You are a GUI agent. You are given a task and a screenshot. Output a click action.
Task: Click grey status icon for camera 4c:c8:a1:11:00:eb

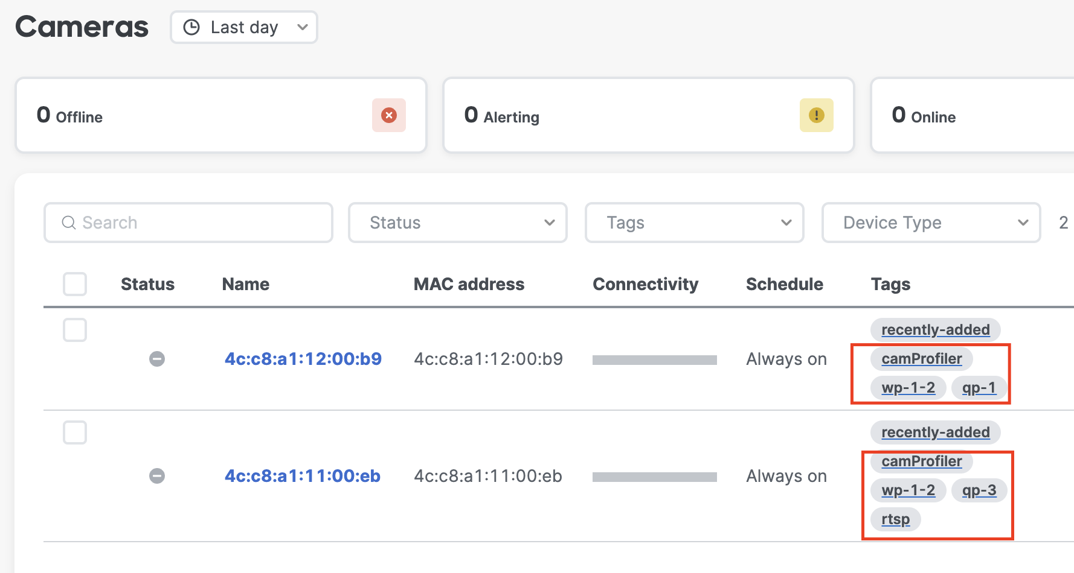(157, 476)
